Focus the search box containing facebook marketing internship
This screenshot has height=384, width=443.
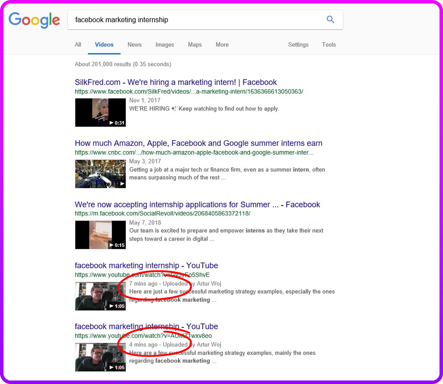[x=206, y=20]
